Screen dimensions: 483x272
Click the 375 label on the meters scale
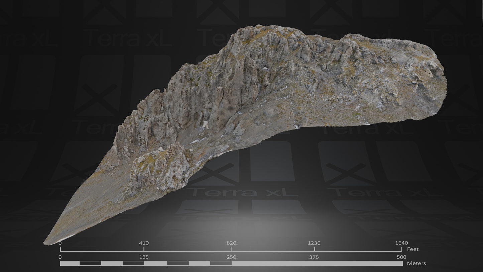[x=314, y=257]
